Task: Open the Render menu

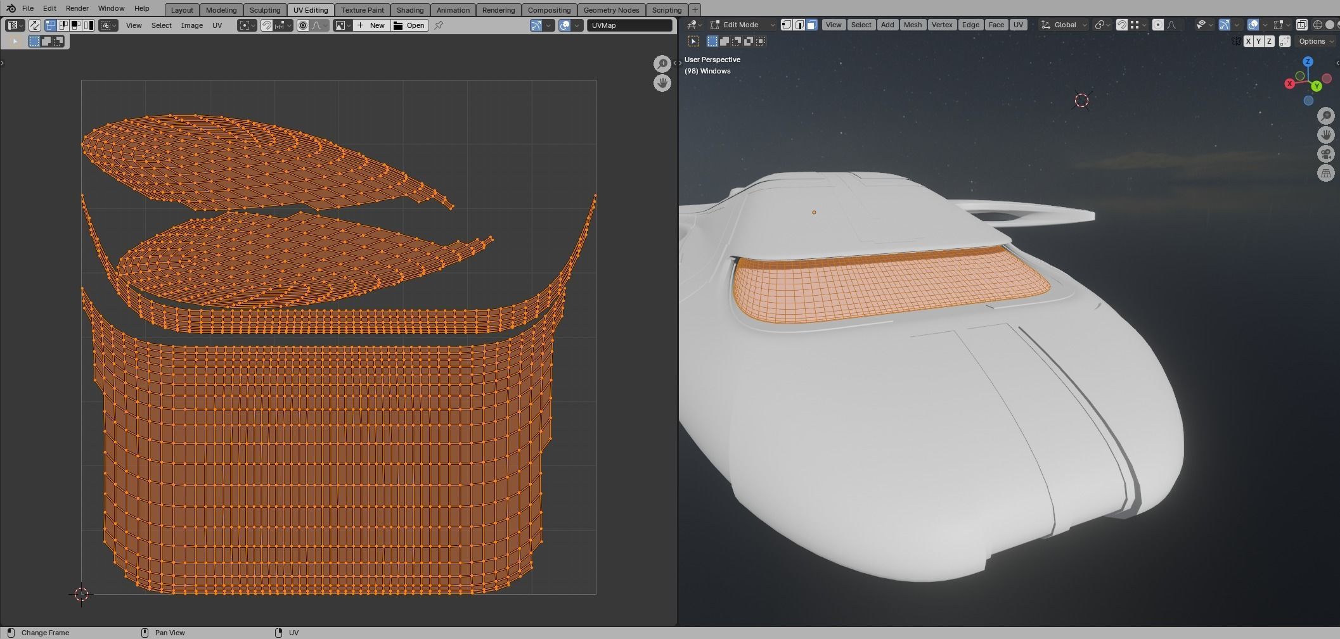Action: pyautogui.click(x=77, y=8)
